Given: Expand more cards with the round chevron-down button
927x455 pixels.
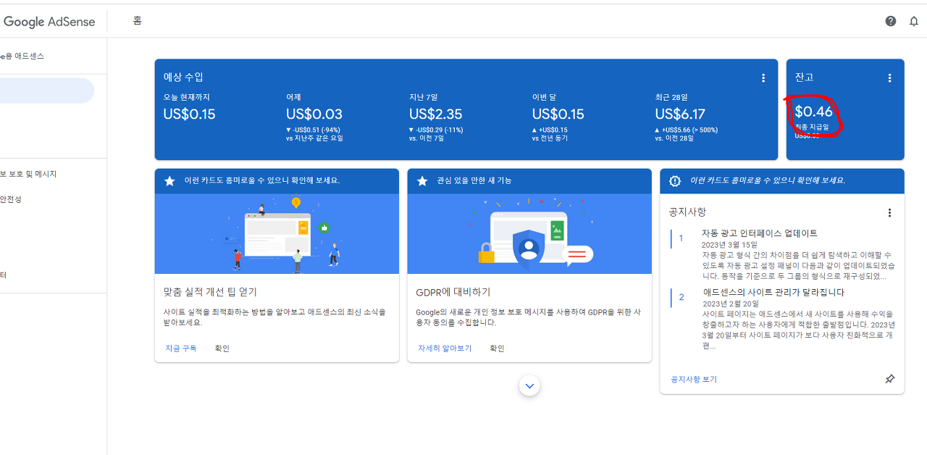Looking at the screenshot, I should click(530, 386).
